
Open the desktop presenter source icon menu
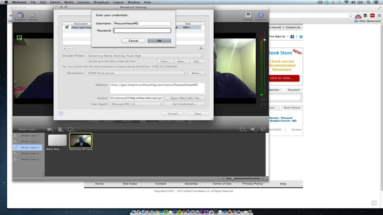pos(71,129)
